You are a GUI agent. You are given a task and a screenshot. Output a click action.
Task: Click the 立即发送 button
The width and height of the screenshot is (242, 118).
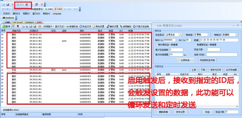[185, 60]
